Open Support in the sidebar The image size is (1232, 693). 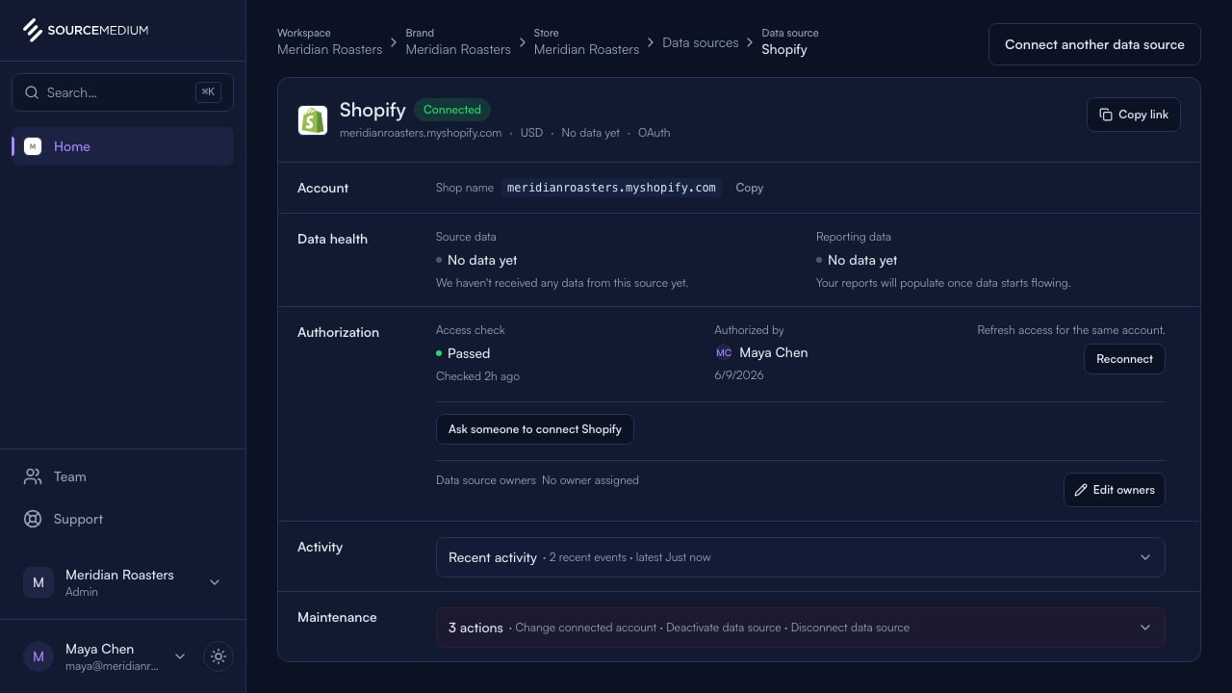click(123, 519)
